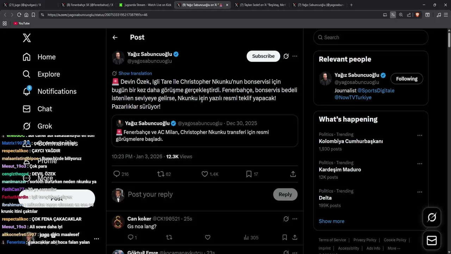Bookmark the post with 17 bookmarks
Viewport: 451px width, 254px height.
[249, 174]
